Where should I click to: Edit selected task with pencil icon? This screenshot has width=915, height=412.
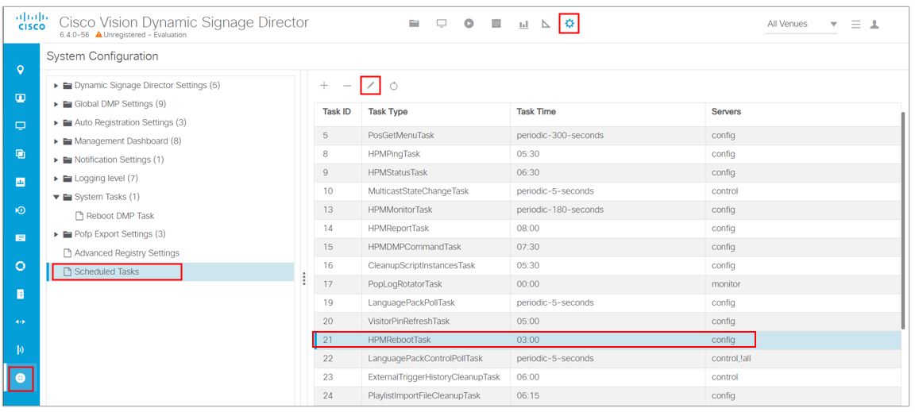pyautogui.click(x=371, y=86)
